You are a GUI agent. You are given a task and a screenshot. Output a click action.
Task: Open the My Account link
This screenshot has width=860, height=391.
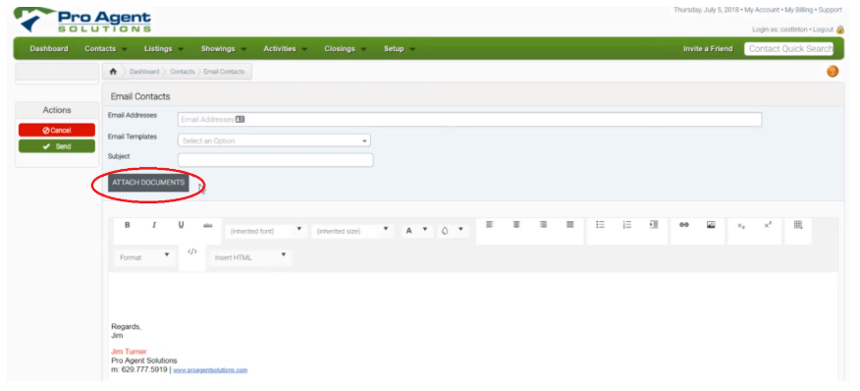coord(762,10)
